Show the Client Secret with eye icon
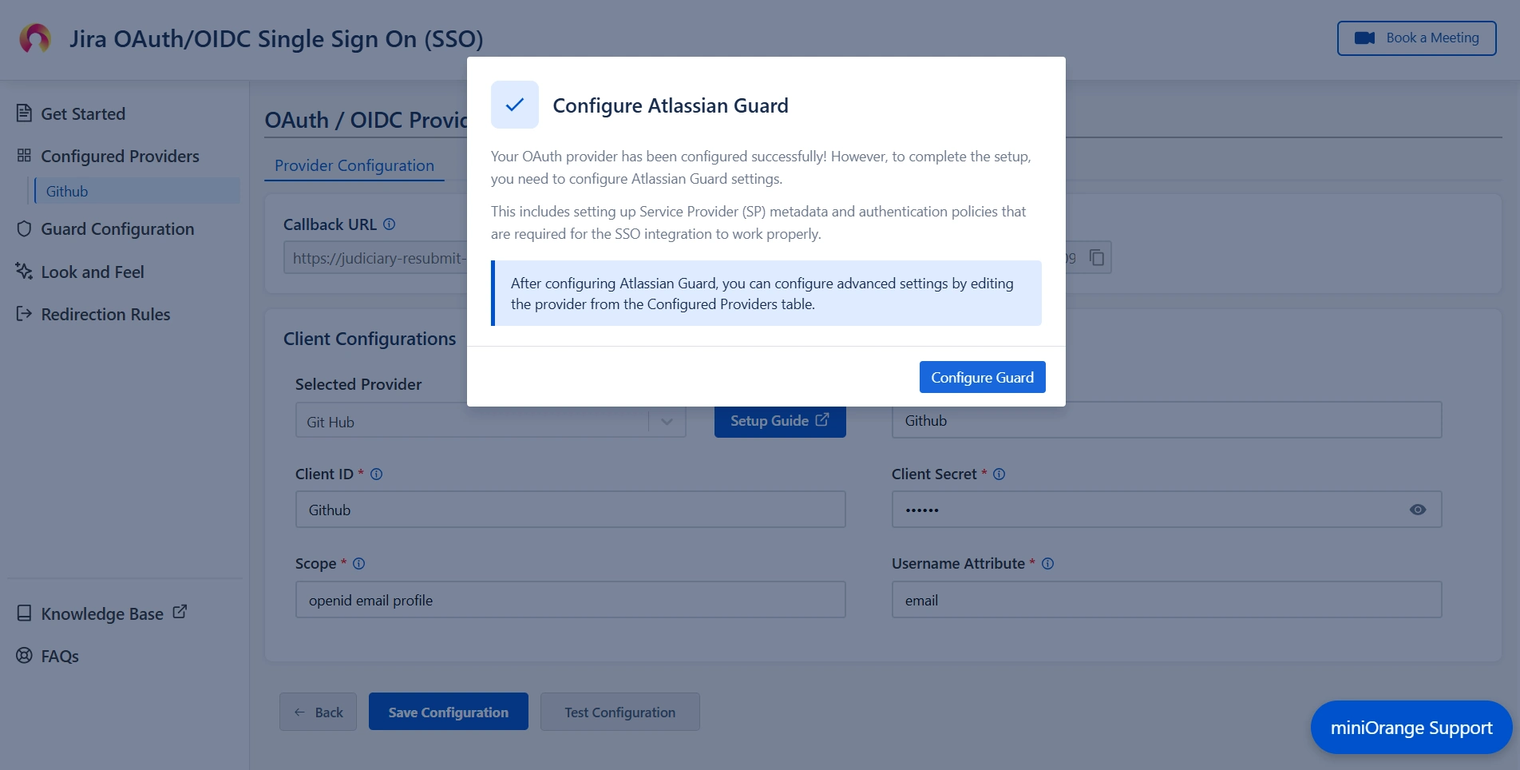Viewport: 1520px width, 770px height. [x=1418, y=510]
